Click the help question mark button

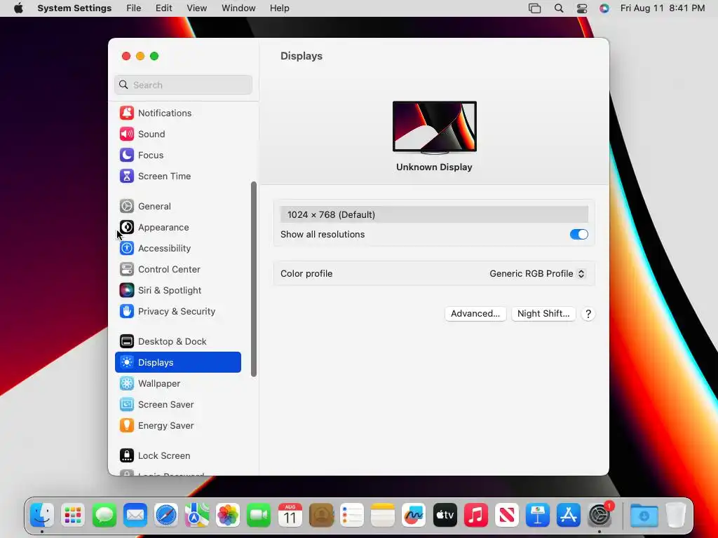click(588, 314)
